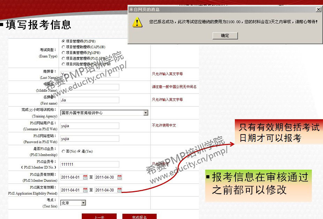Click the First name field containing Jia
Viewport: 323px width, 219px height.
point(90,100)
